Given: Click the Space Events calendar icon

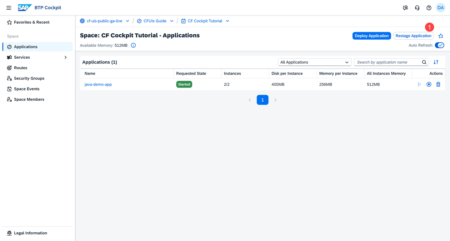Looking at the screenshot, I should [9, 89].
